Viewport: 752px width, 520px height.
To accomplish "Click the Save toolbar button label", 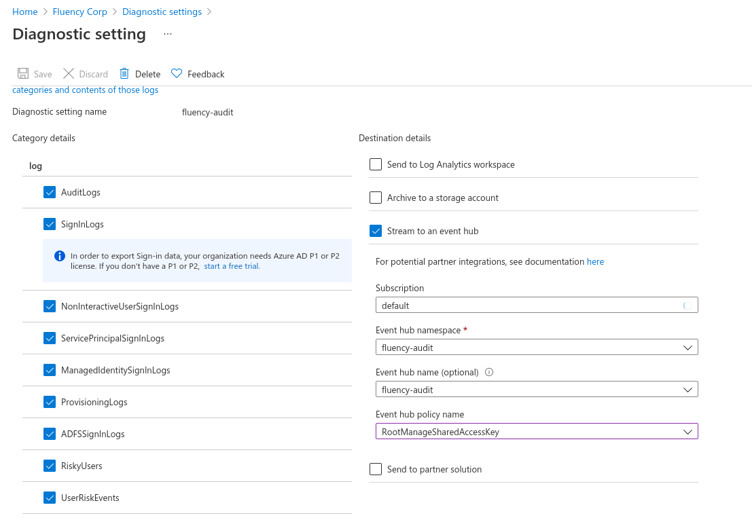I will pos(43,74).
